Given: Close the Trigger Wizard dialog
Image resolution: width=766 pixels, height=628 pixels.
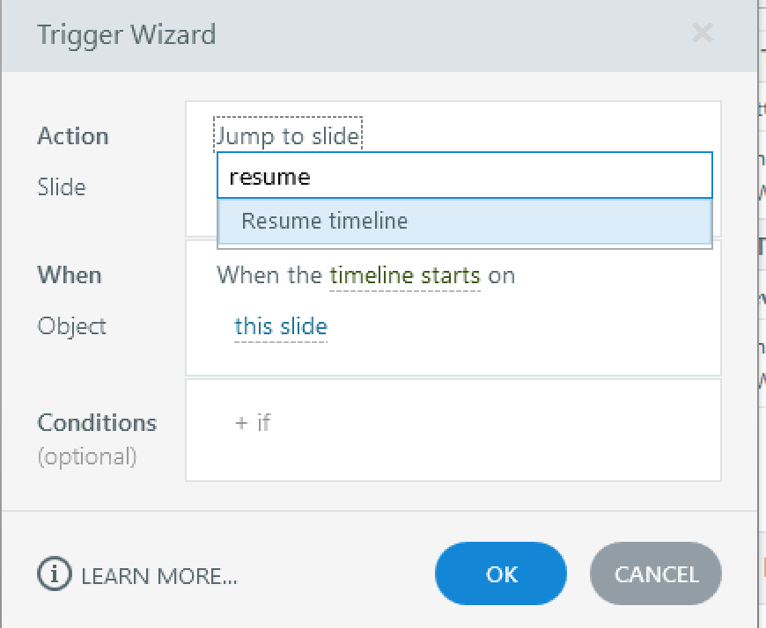Looking at the screenshot, I should tap(702, 34).
